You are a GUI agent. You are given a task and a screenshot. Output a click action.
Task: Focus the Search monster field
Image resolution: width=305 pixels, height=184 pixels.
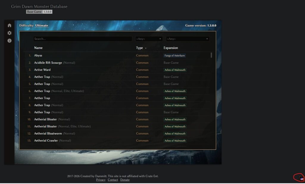tap(83, 39)
